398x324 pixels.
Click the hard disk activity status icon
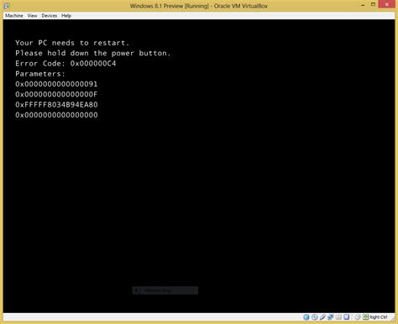coord(306,317)
